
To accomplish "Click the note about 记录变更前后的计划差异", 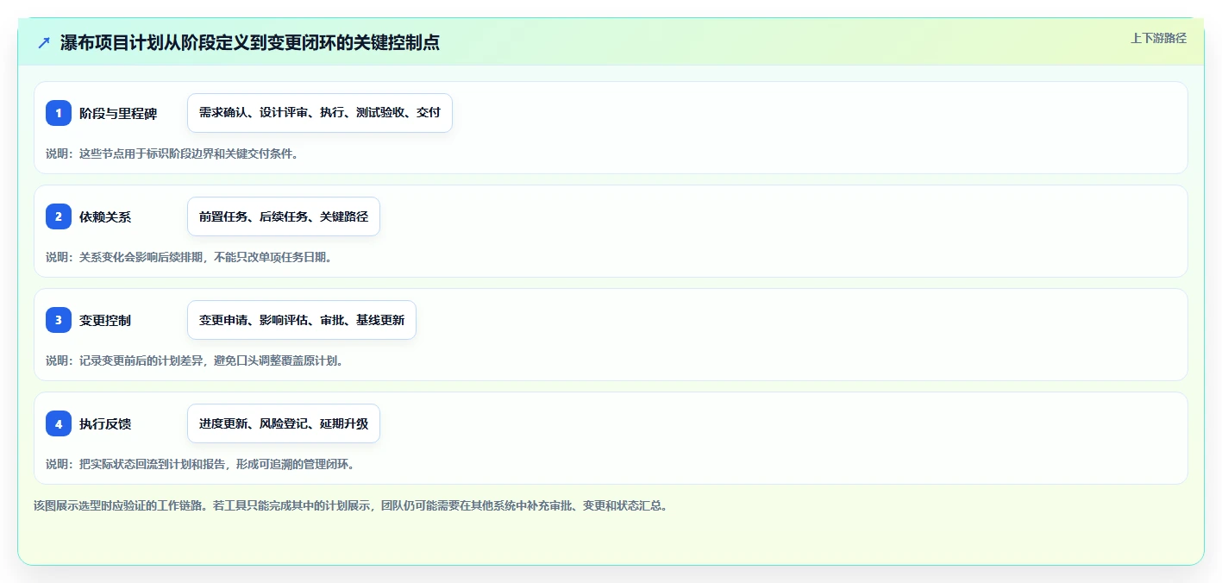I will [x=195, y=360].
